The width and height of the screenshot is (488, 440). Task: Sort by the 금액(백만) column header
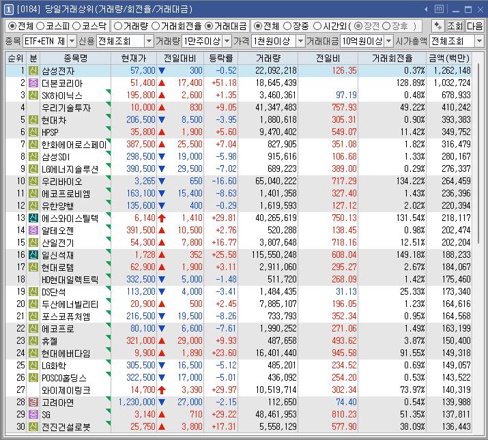tap(449, 58)
